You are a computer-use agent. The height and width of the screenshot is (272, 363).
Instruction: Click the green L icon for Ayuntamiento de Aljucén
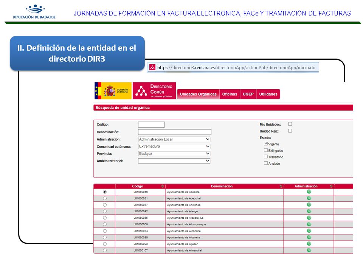[309, 244]
